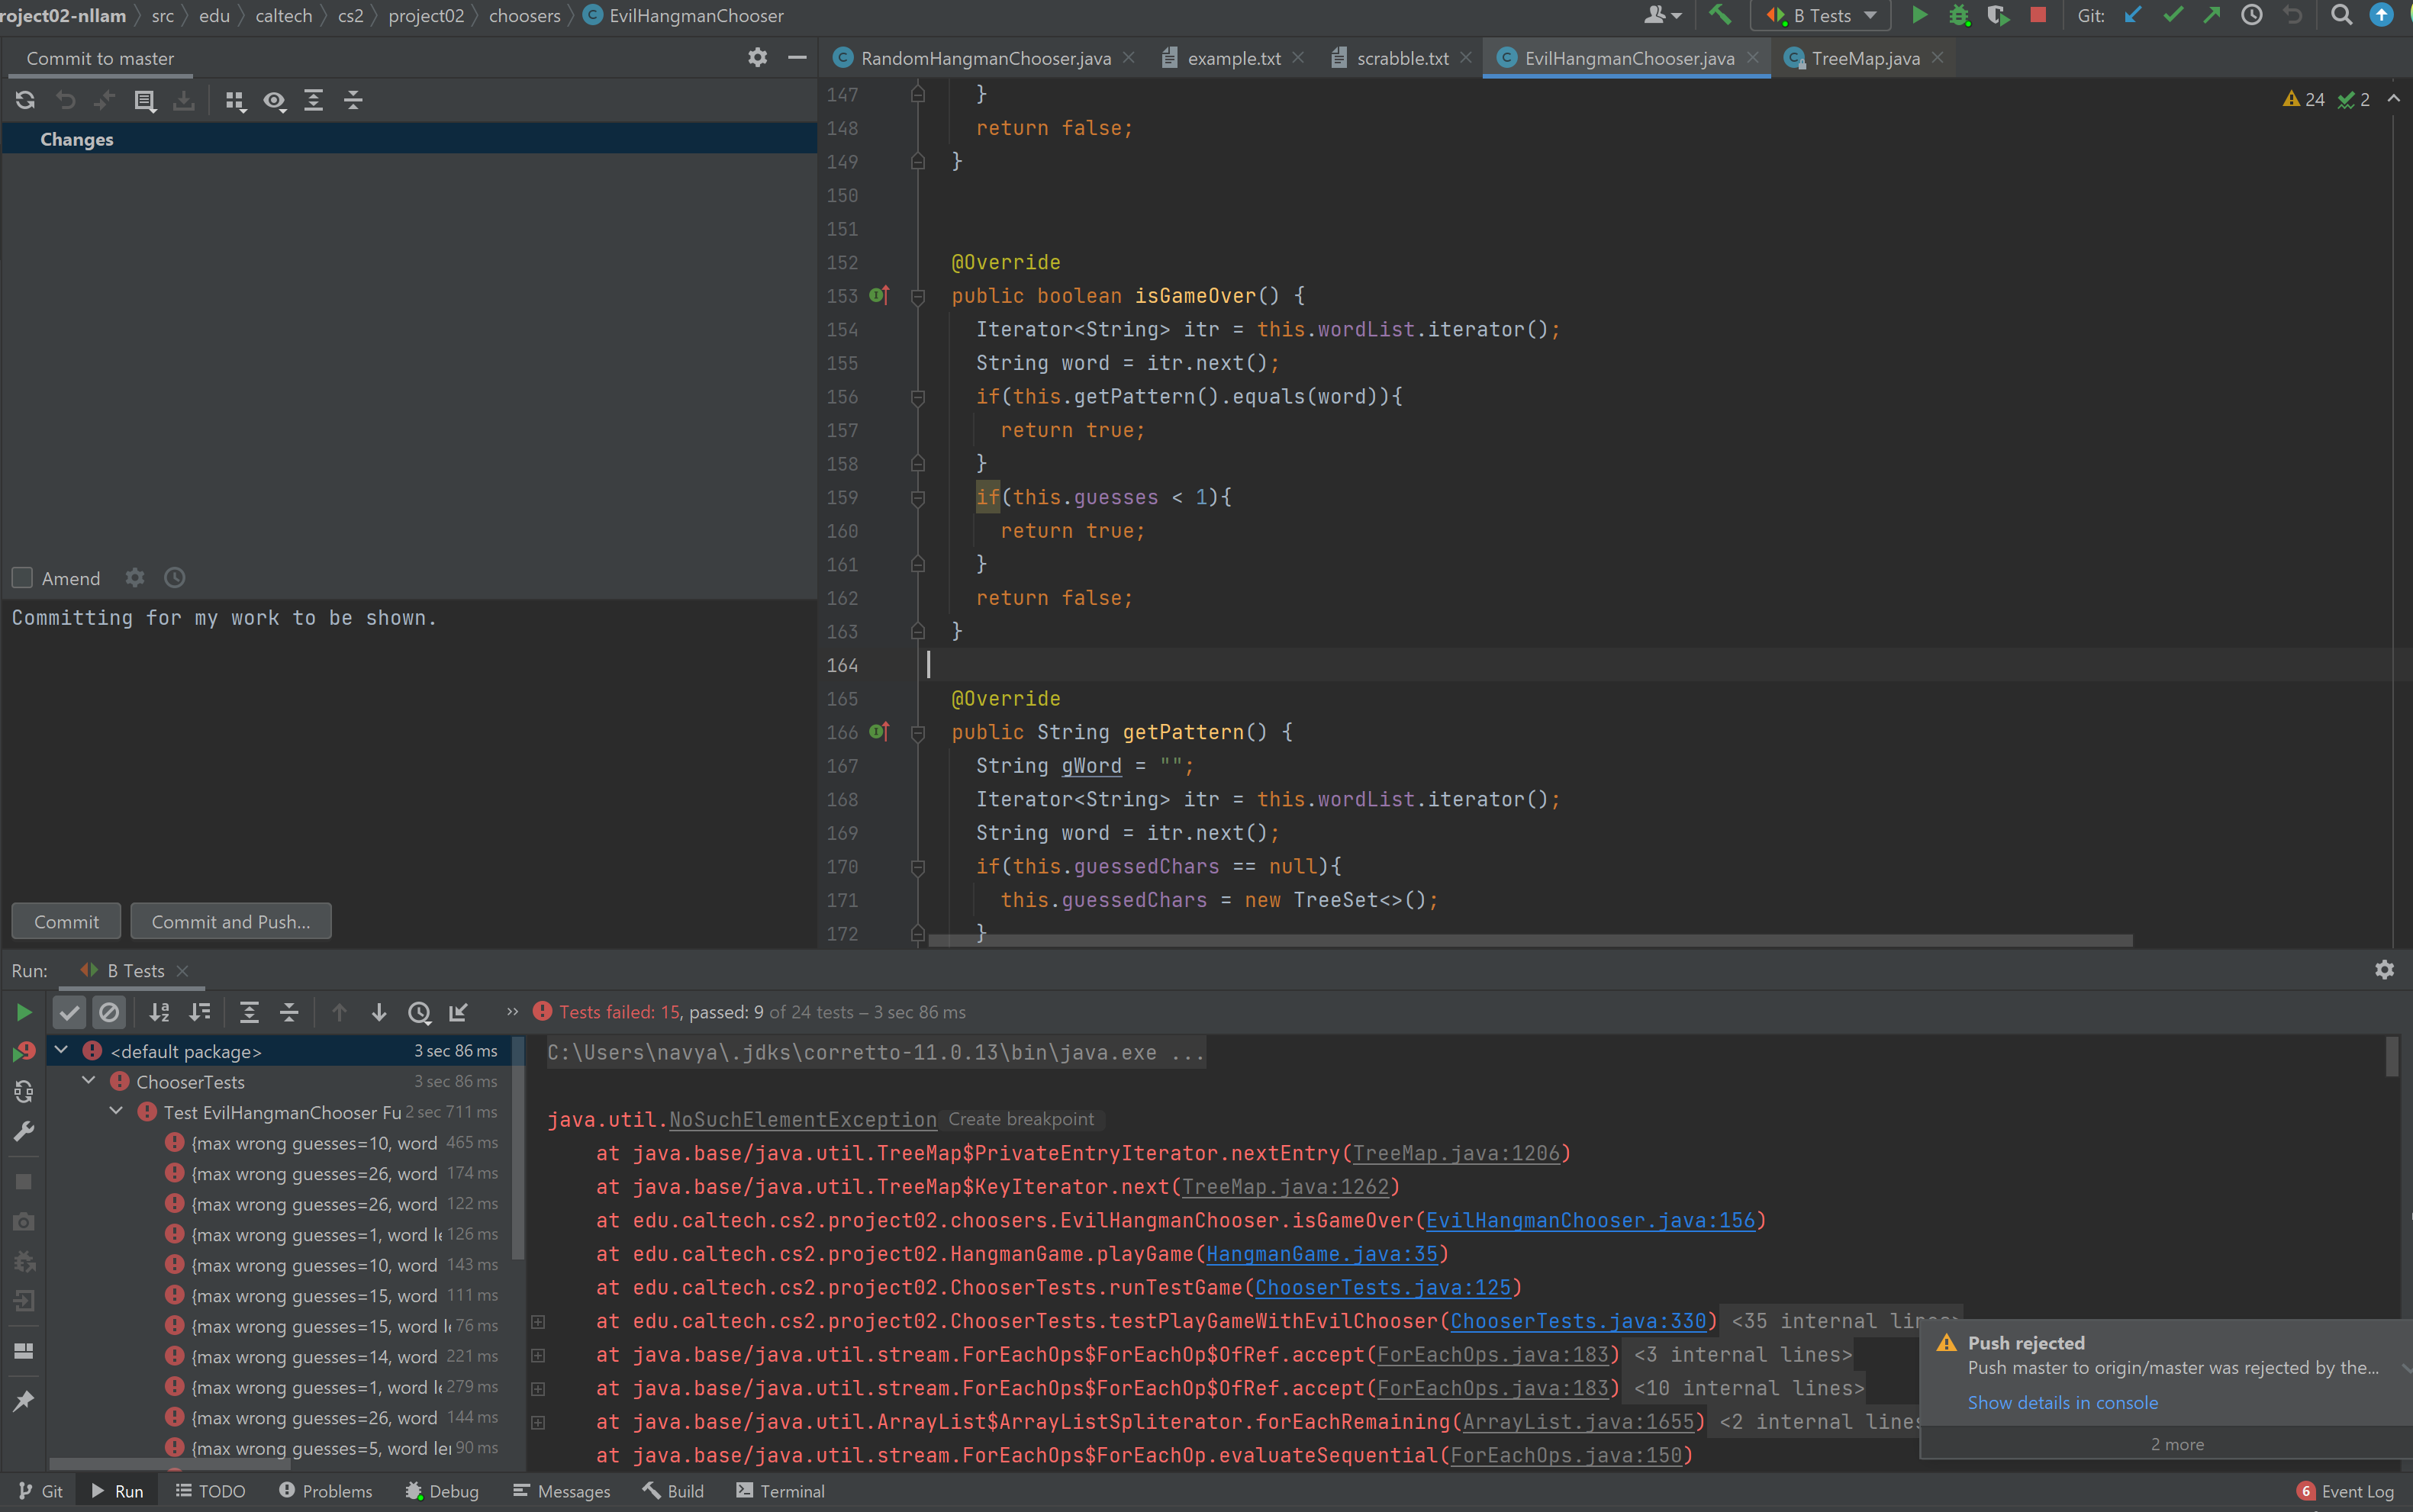Collapse the ChooserTests tree node
2413x1512 pixels.
(x=89, y=1081)
